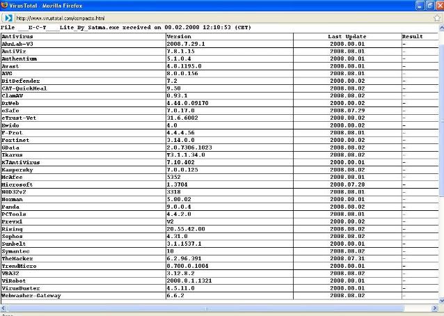This screenshot has height=316, width=444.
Task: Select the AVG antivirus name
Action: pos(7,73)
